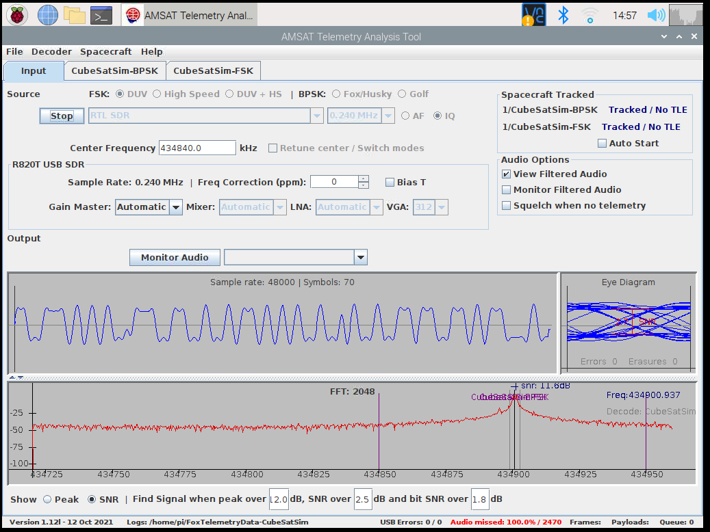
Task: Open the file manager folder icon
Action: [74, 14]
